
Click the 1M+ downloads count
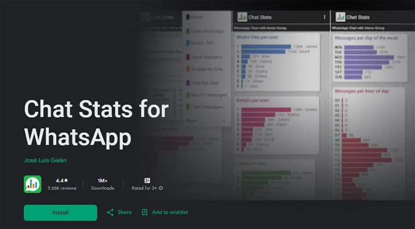click(x=102, y=180)
